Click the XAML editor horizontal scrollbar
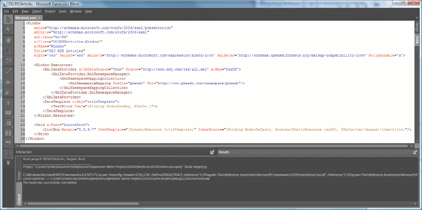This screenshot has height=210, width=422. pyautogui.click(x=218, y=146)
